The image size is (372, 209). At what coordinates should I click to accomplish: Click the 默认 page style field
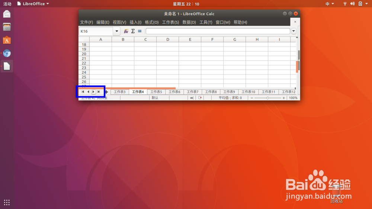(x=159, y=98)
